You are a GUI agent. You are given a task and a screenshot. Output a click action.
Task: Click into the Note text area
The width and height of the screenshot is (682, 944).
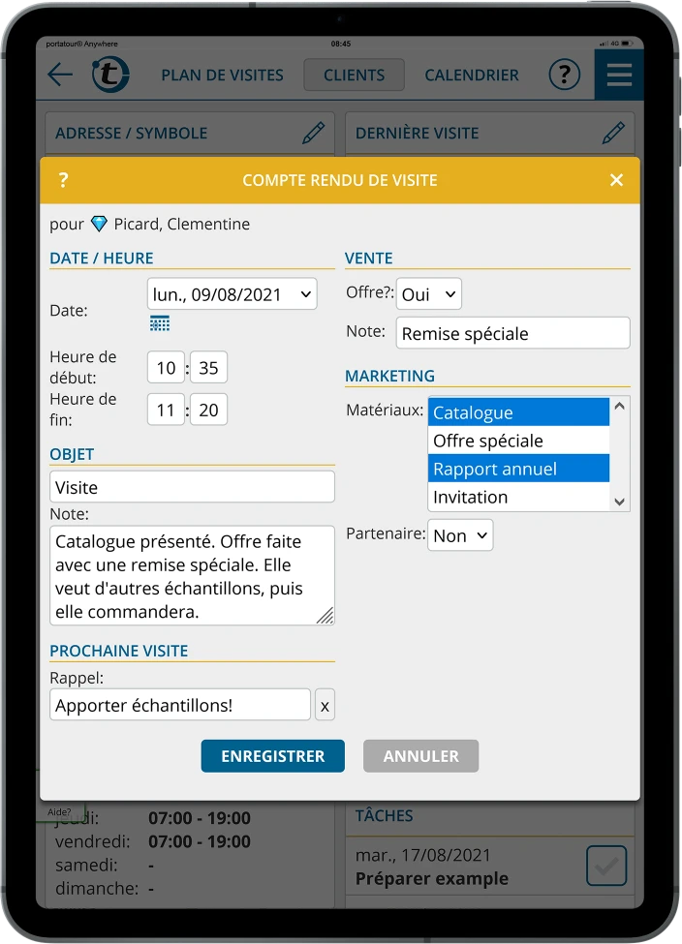click(192, 575)
